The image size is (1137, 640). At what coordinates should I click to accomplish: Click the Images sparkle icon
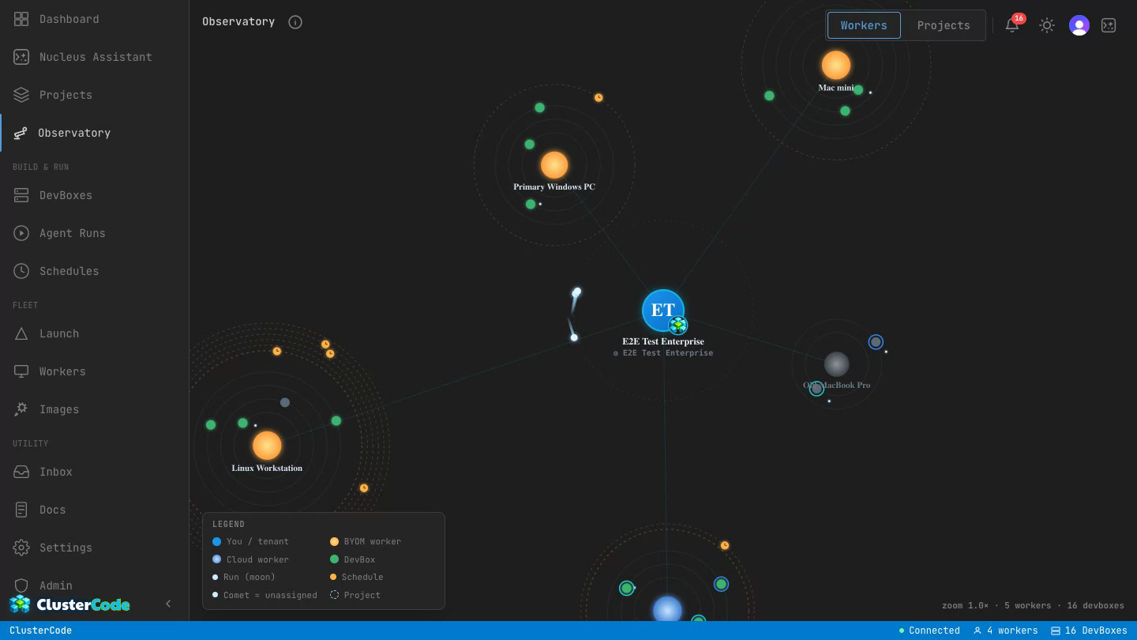[x=21, y=409]
